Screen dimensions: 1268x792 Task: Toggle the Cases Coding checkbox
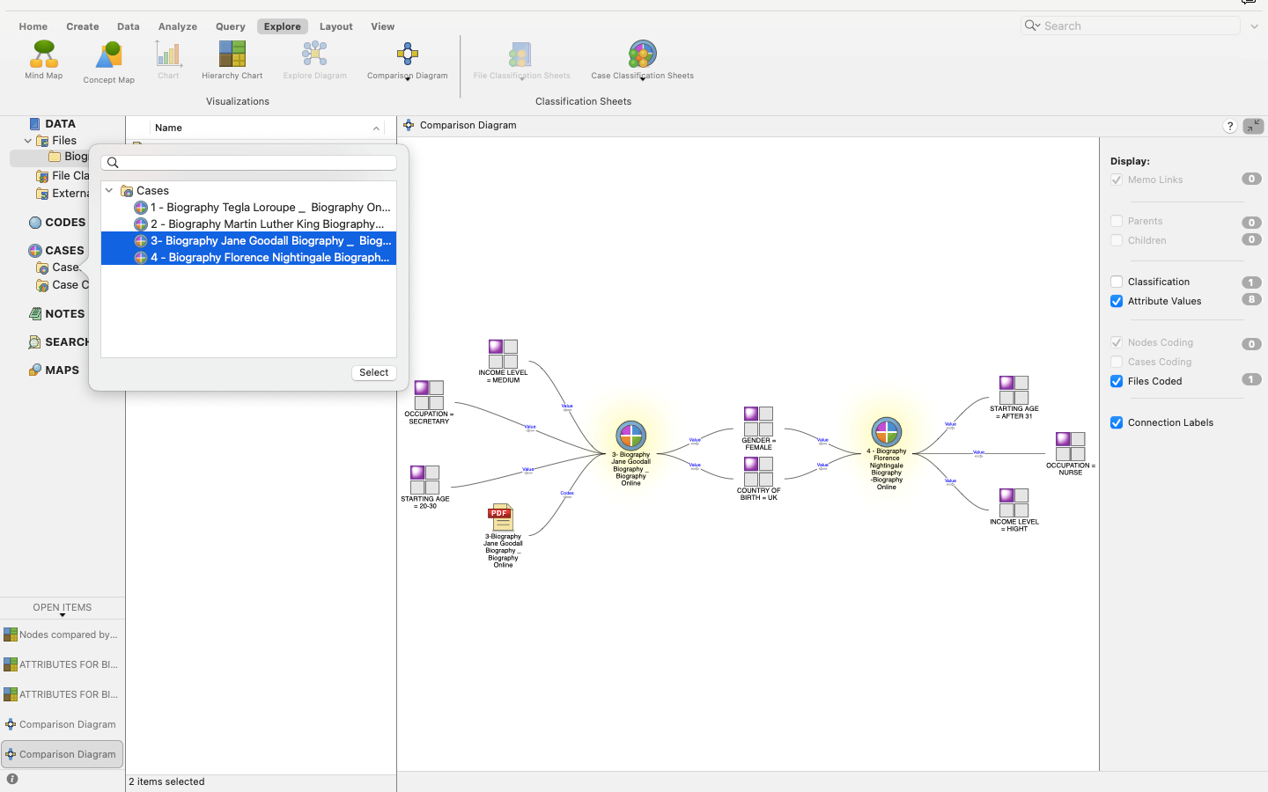click(1117, 362)
